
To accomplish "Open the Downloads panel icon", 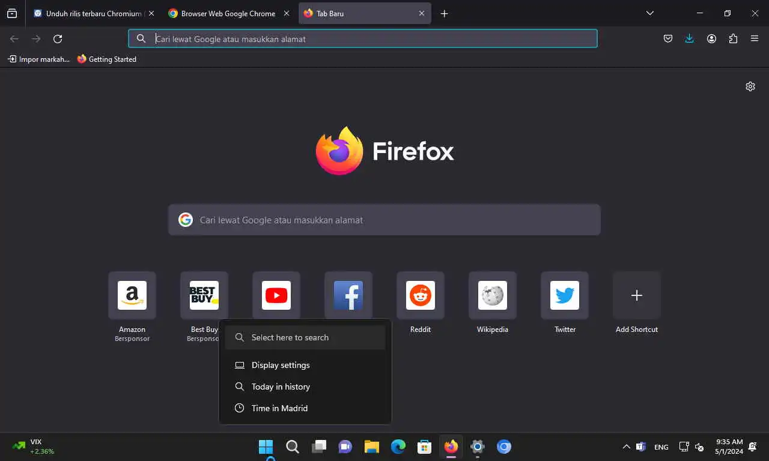I will pos(689,39).
